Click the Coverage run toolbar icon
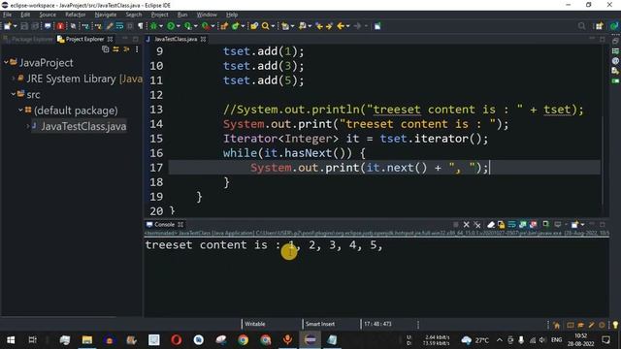This screenshot has height=349, width=621. (187, 26)
